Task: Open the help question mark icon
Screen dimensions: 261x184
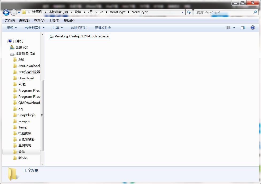Action: pyautogui.click(x=252, y=28)
